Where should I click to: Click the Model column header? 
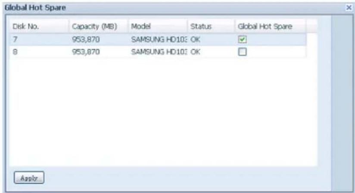[158, 27]
